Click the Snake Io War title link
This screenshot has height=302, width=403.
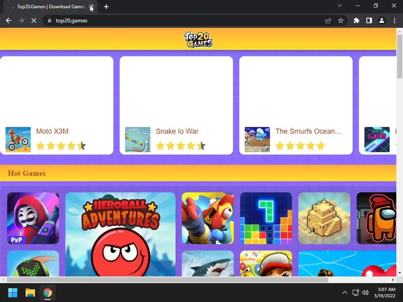(177, 131)
